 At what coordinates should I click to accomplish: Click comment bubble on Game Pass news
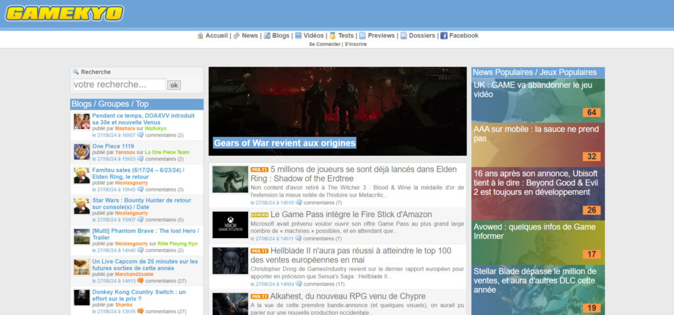tap(298, 239)
